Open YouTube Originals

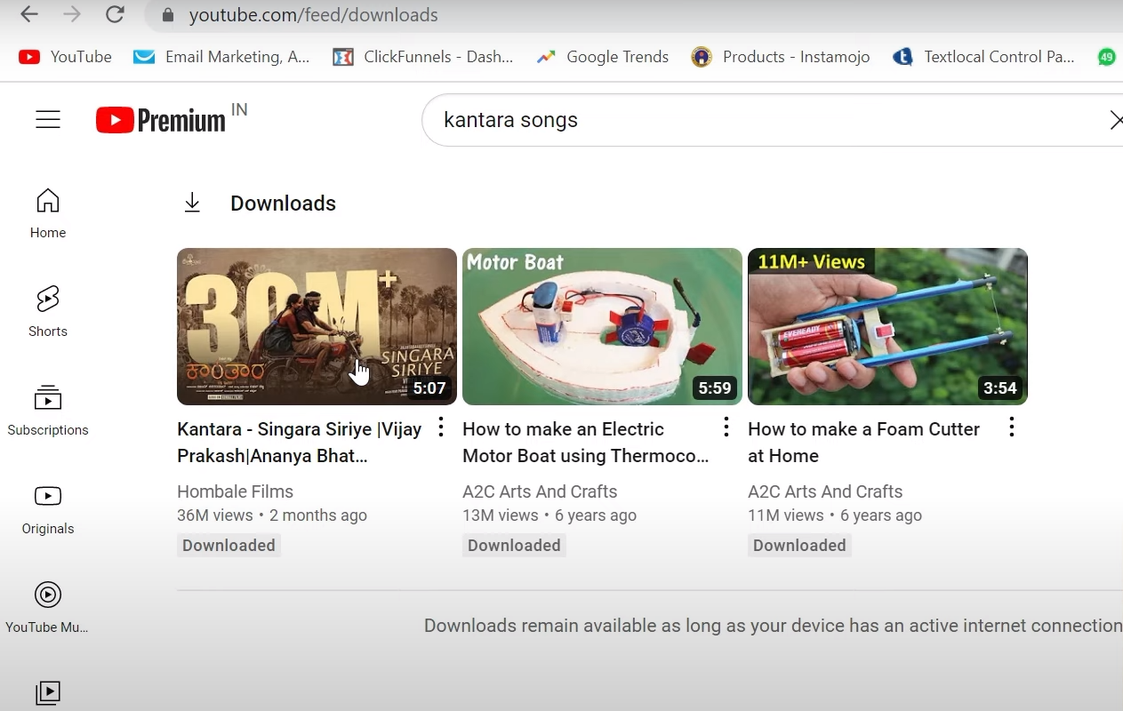(x=47, y=508)
